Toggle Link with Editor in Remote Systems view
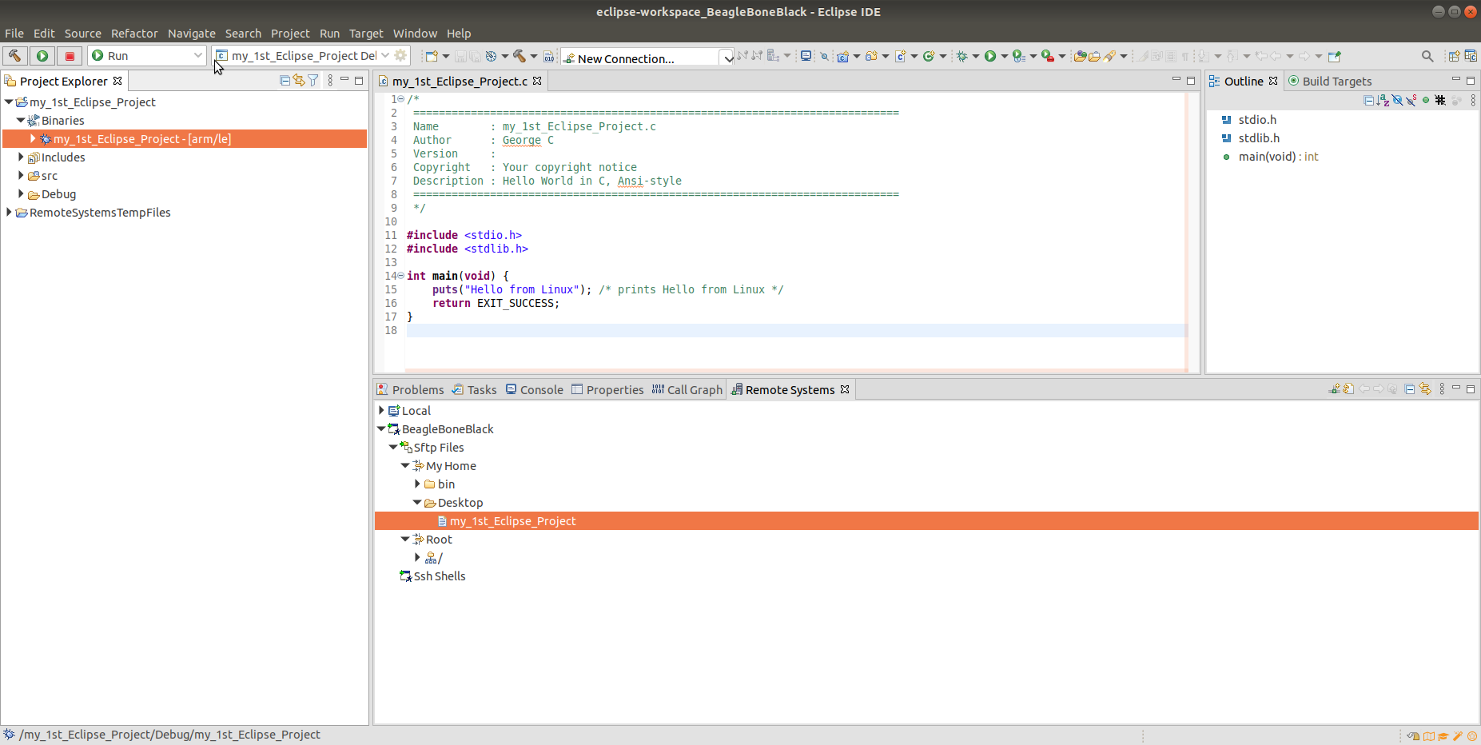The height and width of the screenshot is (745, 1481). pos(1425,389)
